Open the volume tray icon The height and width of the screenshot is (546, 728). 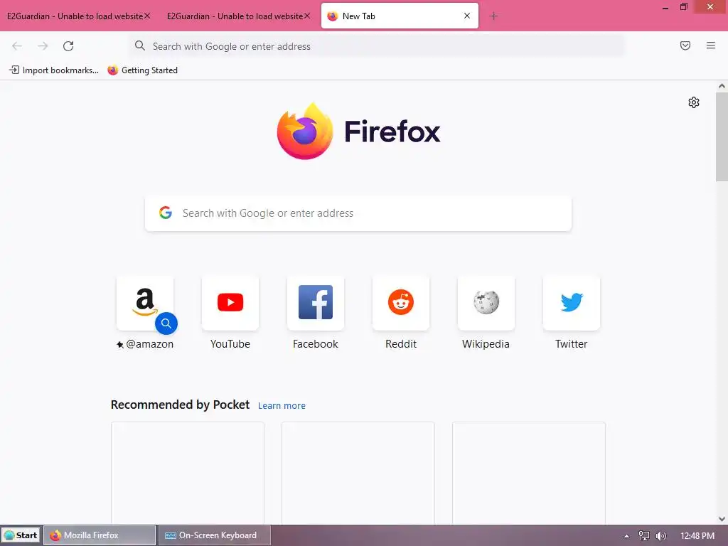pos(661,536)
